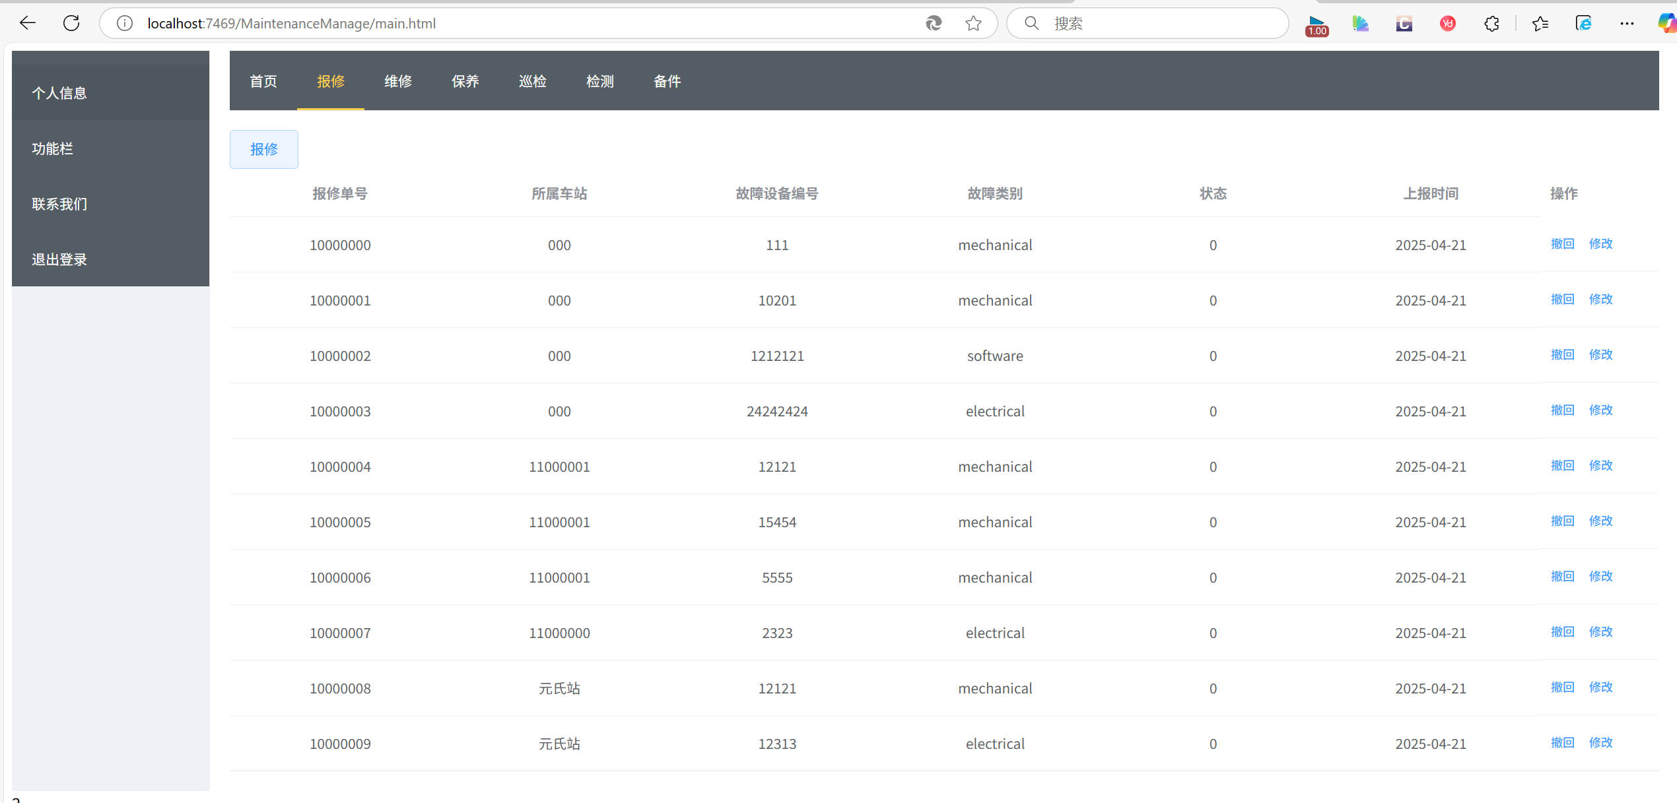Open 个人信息 in the sidebar
This screenshot has width=1677, height=803.
59,93
